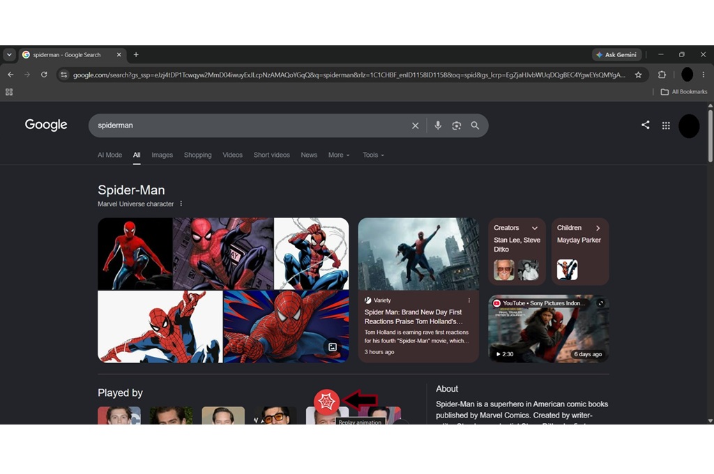Image resolution: width=714 pixels, height=474 pixels.
Task: Click Steve Ditko thumbnail in Creators
Action: 529,270
